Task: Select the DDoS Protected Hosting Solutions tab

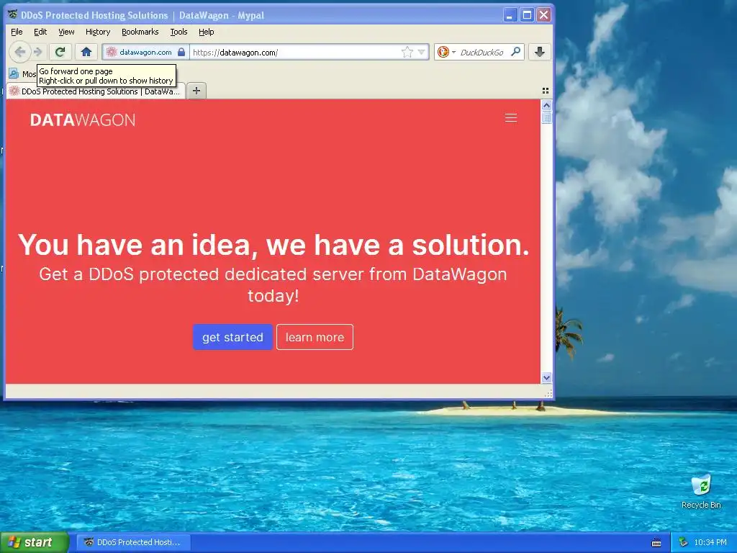Action: pyautogui.click(x=96, y=91)
